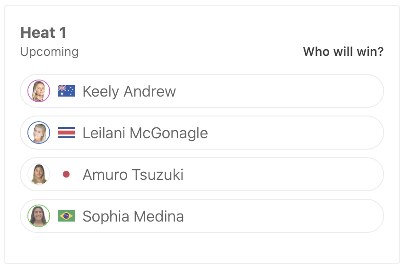The image size is (403, 267).
Task: Click Keely Andrew's profile photo
Action: pos(39,91)
